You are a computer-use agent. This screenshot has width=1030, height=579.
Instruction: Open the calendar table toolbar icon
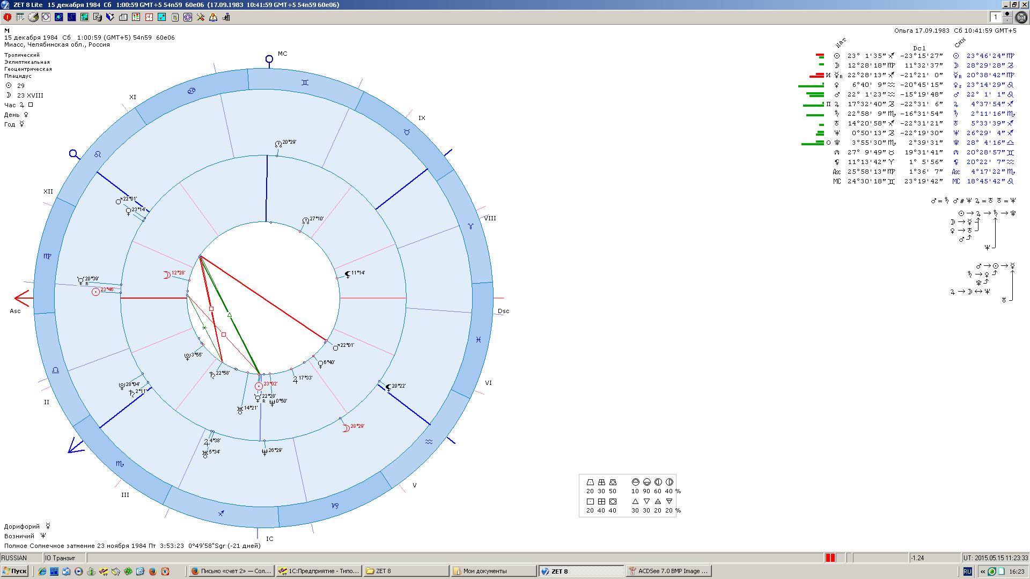click(20, 17)
